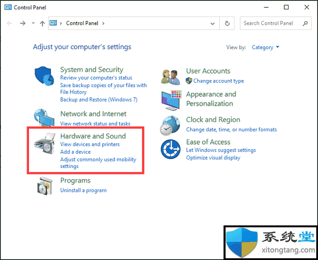
Task: Click Change date, time, or number formats
Action: point(231,130)
